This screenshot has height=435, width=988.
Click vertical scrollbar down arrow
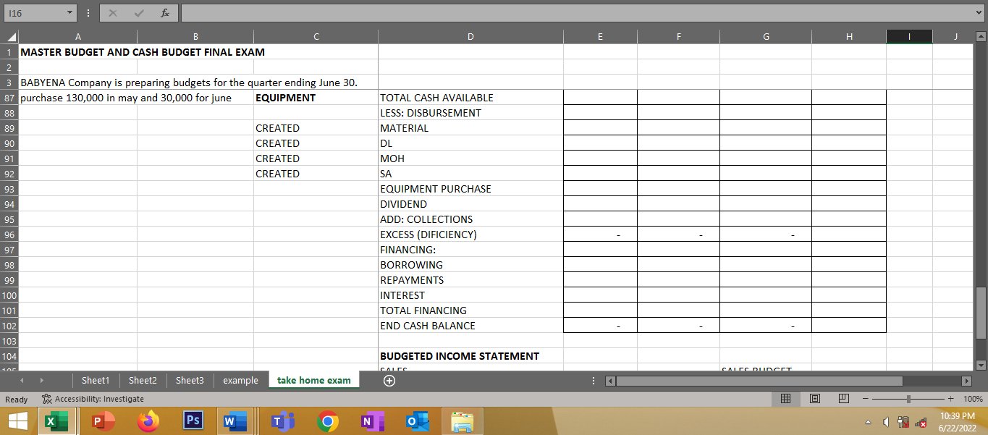pyautogui.click(x=981, y=364)
